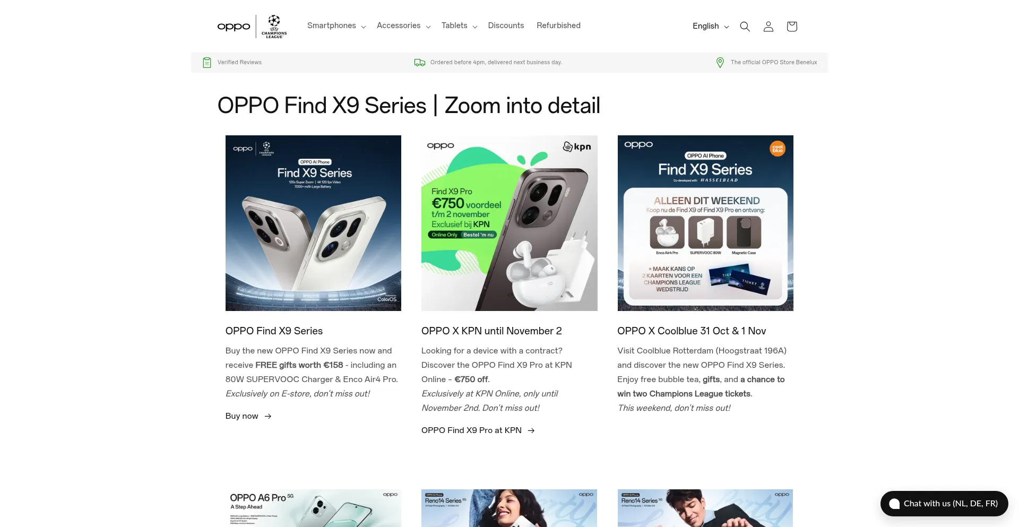Click the location pin icon
The height and width of the screenshot is (527, 1019).
coord(720,63)
